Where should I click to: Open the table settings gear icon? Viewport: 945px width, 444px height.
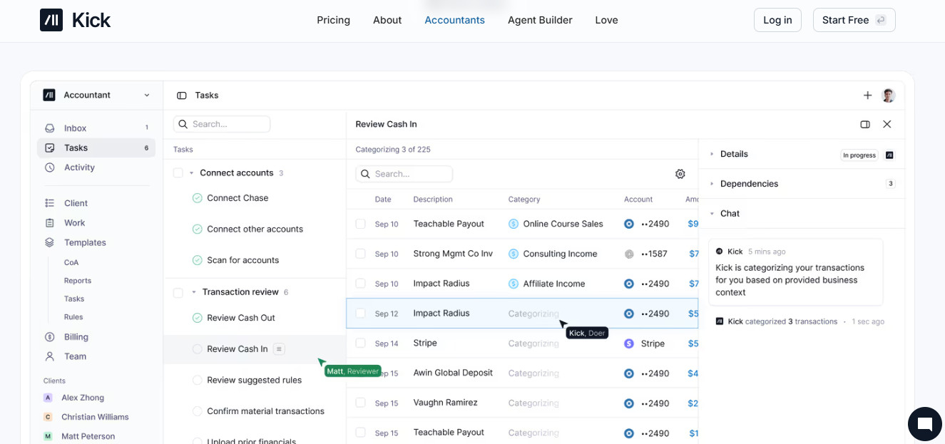tap(680, 174)
